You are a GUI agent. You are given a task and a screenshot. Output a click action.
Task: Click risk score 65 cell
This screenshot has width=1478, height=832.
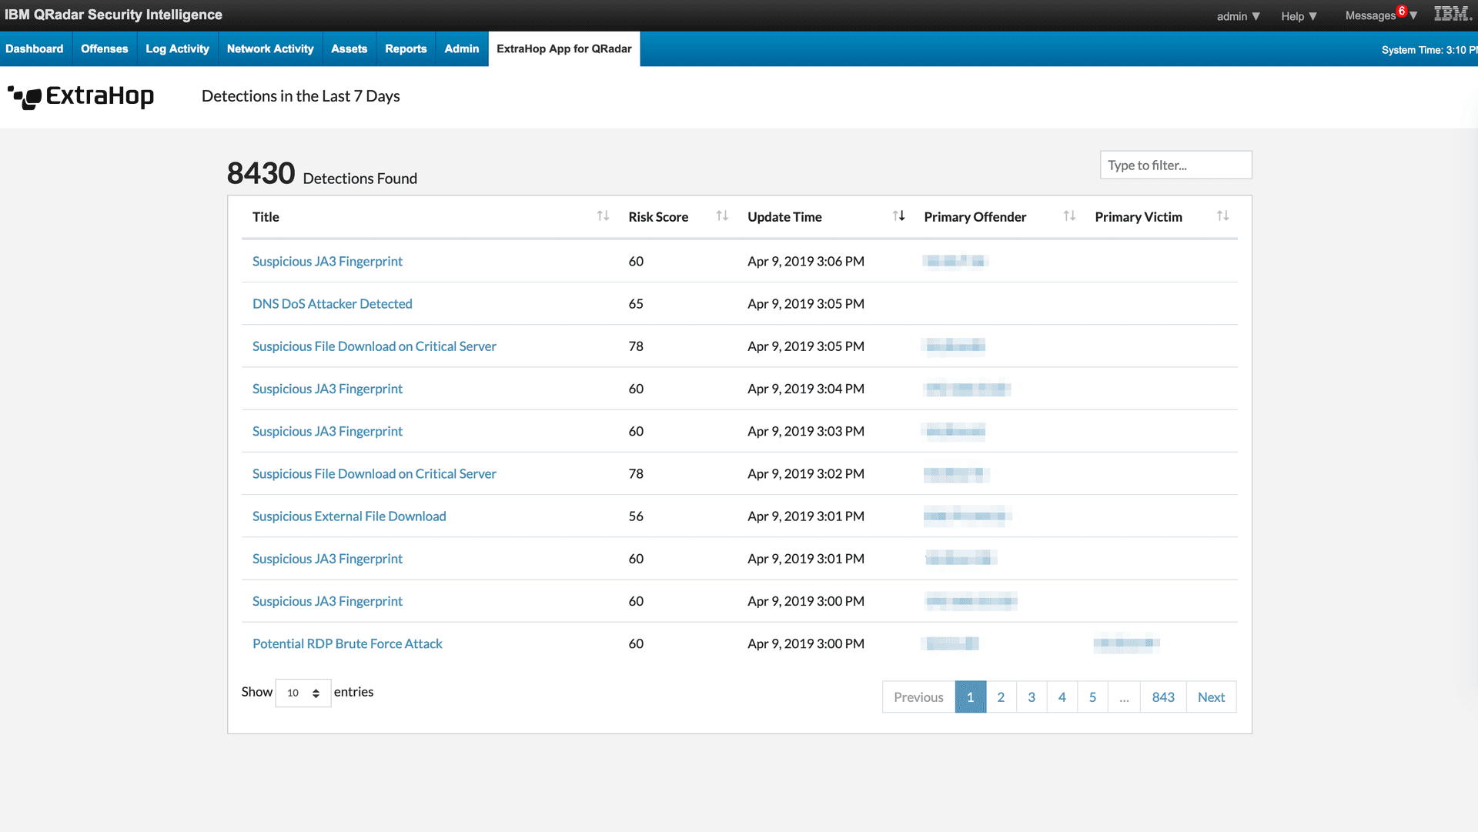coord(636,304)
